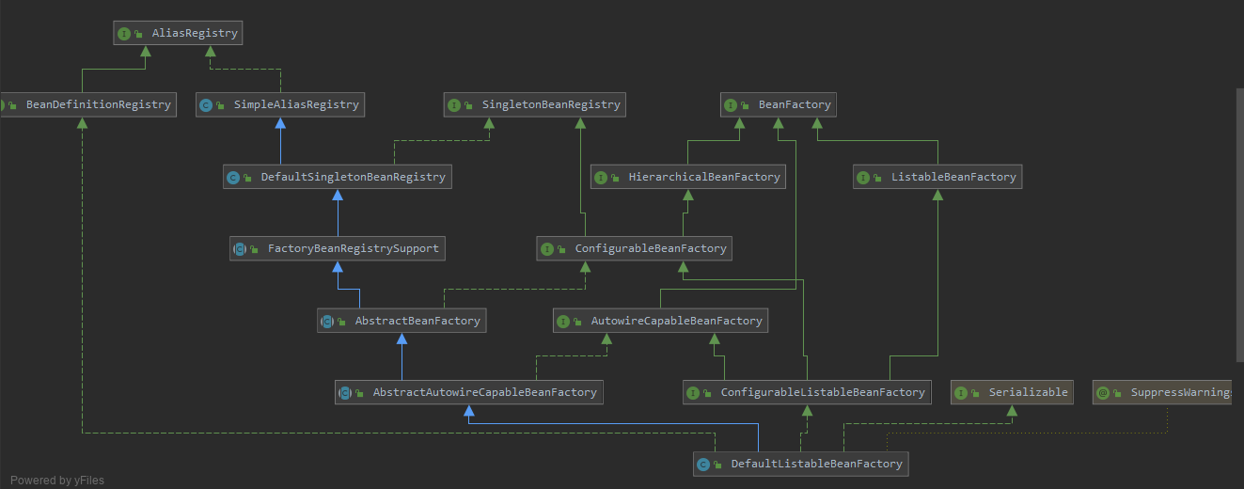The image size is (1244, 489).
Task: Click the interface icon of ListableBeanFactory node
Action: click(863, 177)
